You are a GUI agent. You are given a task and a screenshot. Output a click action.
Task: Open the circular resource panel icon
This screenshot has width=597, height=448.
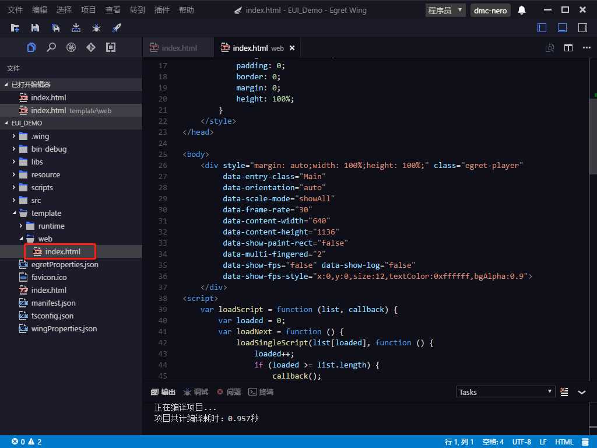coord(71,47)
